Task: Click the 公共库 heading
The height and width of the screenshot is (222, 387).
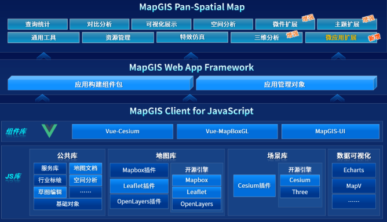Action: pyautogui.click(x=67, y=156)
